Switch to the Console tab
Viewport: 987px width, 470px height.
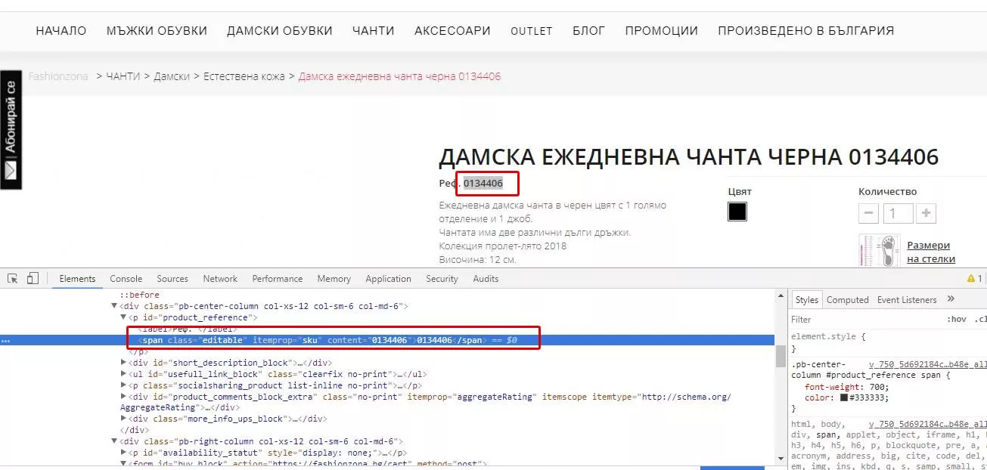pyautogui.click(x=126, y=279)
